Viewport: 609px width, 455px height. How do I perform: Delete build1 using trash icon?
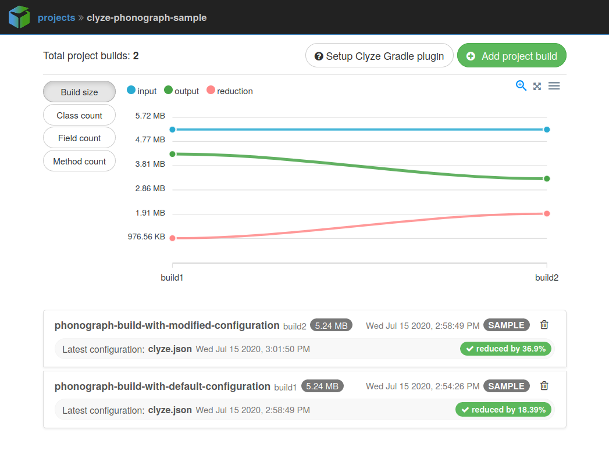544,386
